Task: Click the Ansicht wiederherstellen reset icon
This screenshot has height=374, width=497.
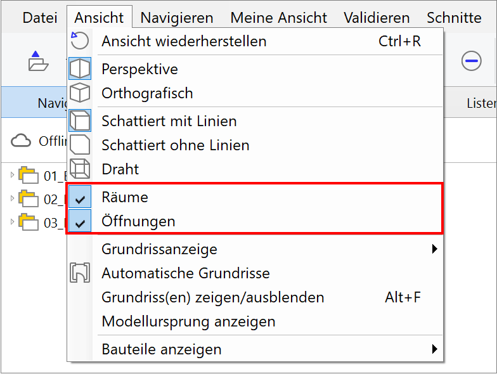Action: click(79, 41)
